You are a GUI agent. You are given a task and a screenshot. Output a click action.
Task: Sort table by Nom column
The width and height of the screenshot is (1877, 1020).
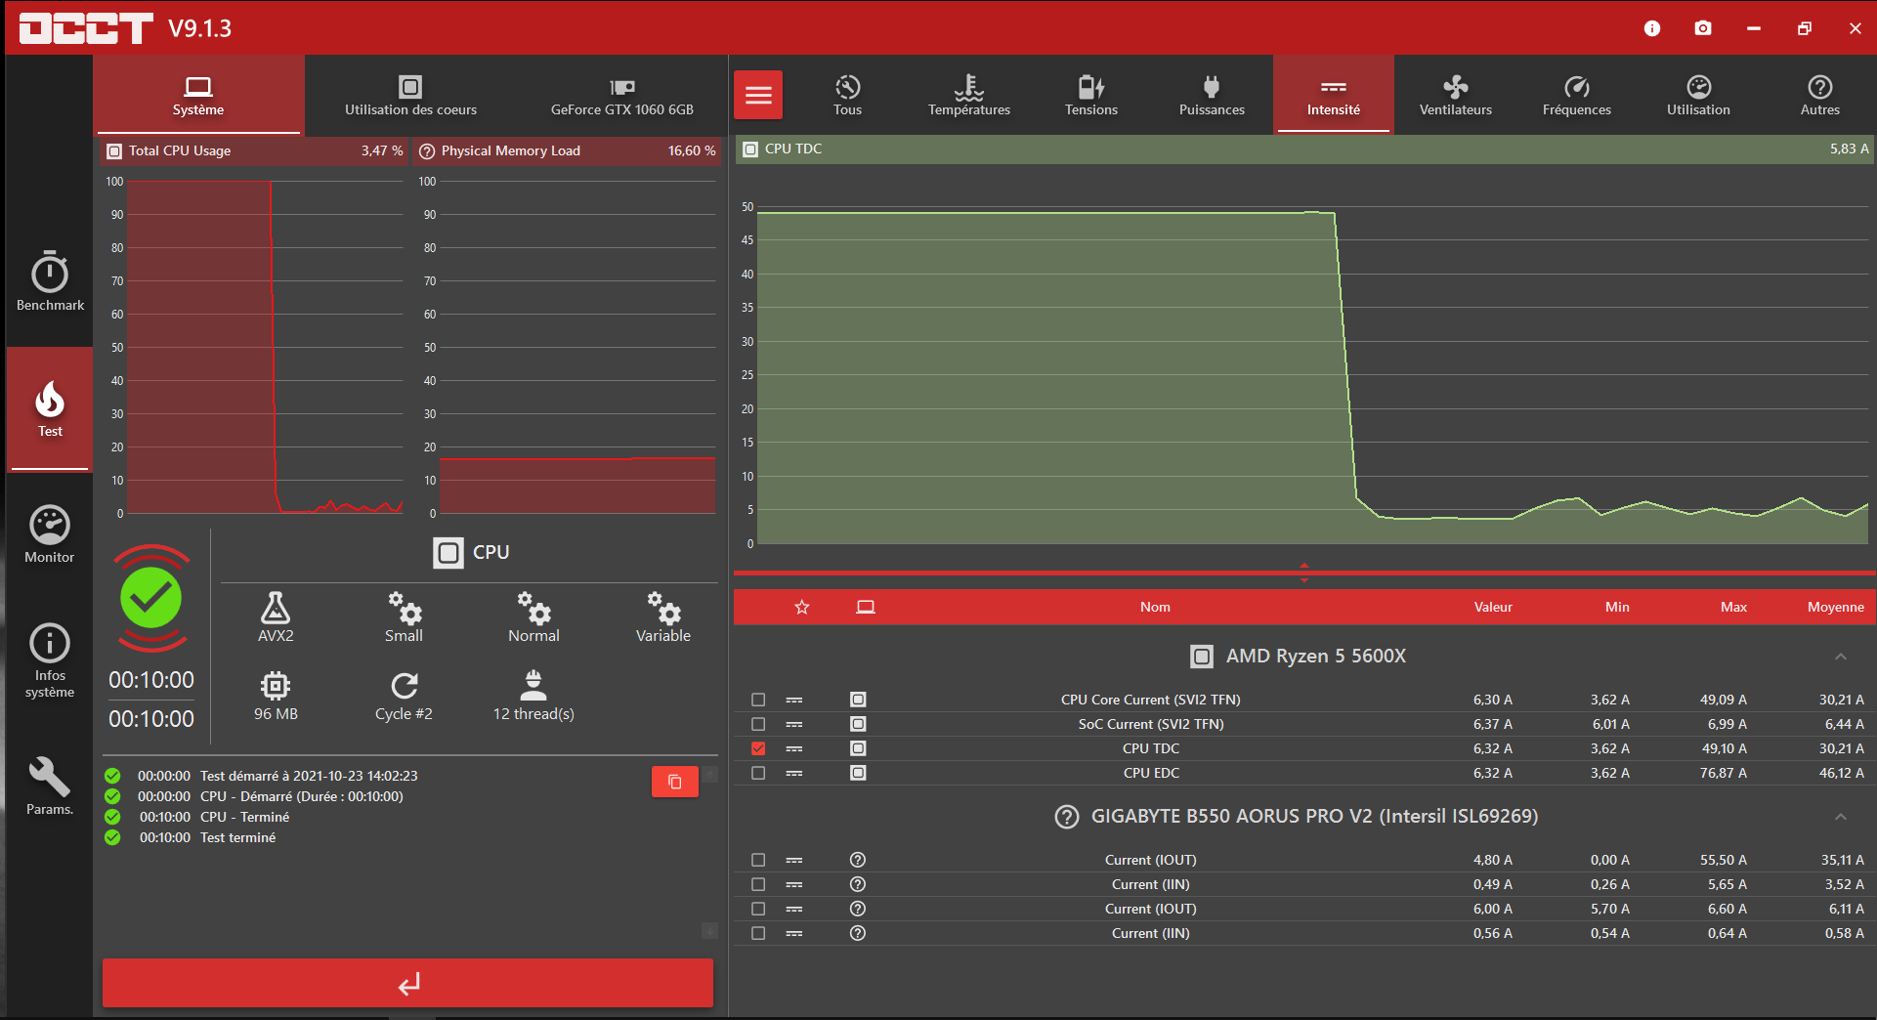[1155, 607]
